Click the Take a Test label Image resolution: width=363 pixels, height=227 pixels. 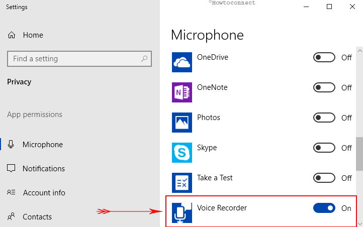[215, 178]
